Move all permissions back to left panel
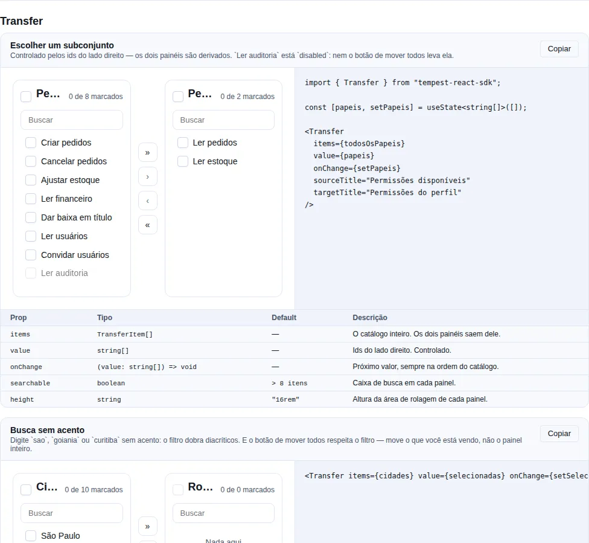589x543 pixels. click(x=148, y=225)
